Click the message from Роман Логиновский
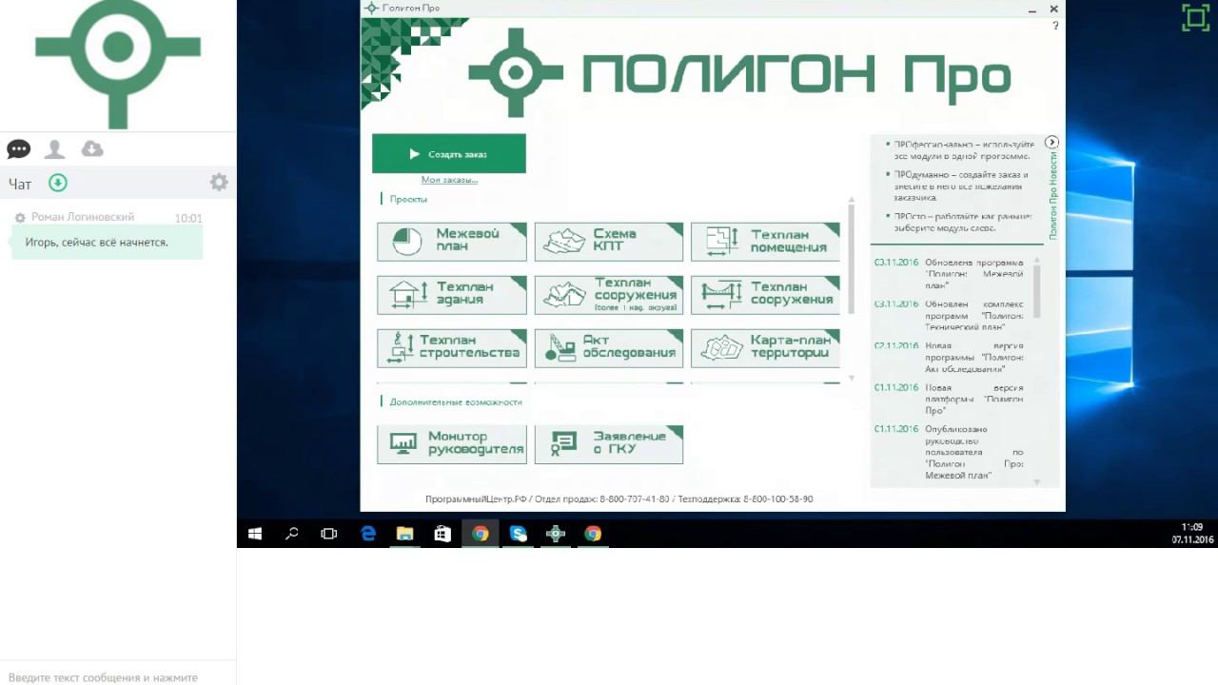Image resolution: width=1218 pixels, height=685 pixels. tap(107, 242)
